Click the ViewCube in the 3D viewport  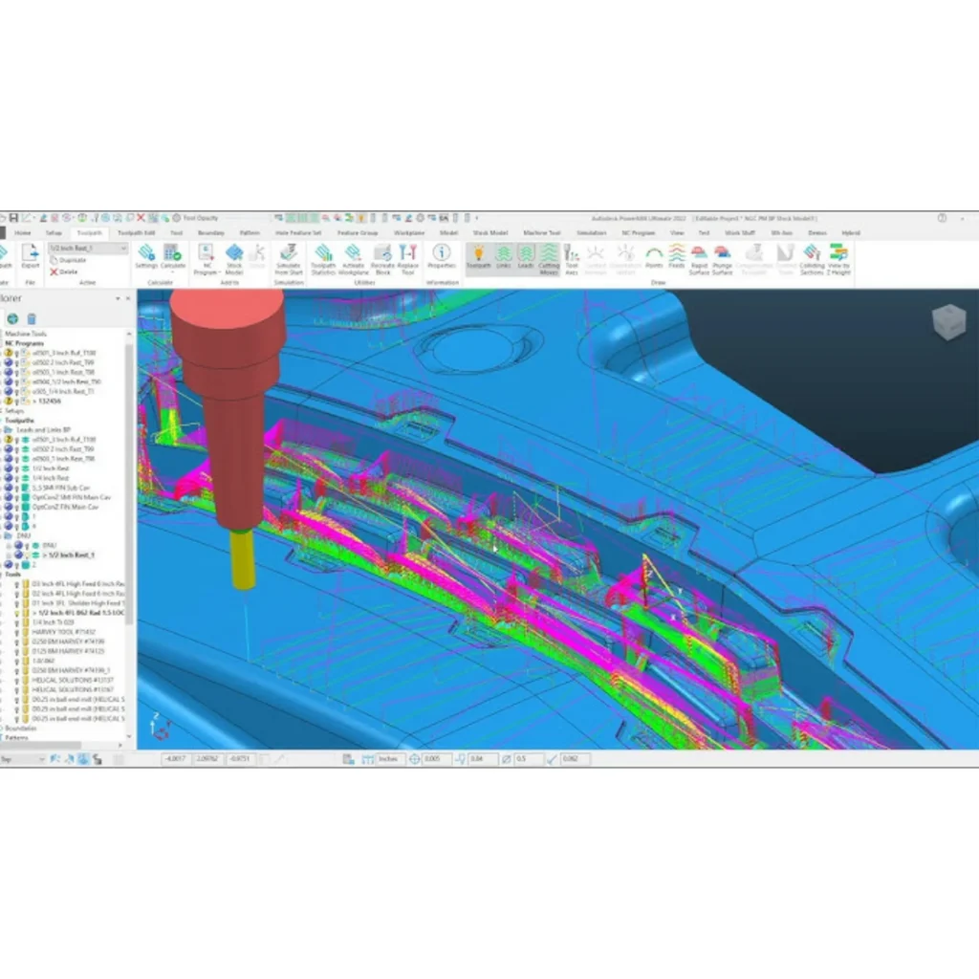[948, 323]
